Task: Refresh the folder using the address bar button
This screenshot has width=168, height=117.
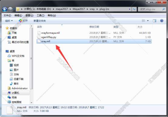Action: pos(134,9)
